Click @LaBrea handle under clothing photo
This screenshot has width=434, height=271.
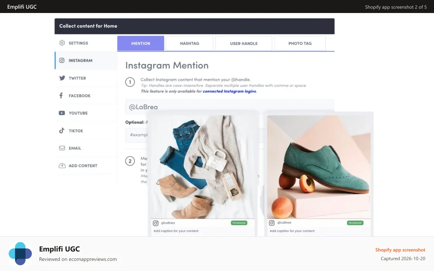pos(168,223)
